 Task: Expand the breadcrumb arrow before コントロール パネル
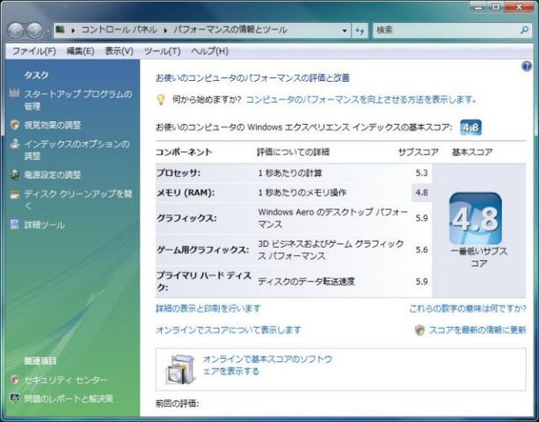click(74, 30)
